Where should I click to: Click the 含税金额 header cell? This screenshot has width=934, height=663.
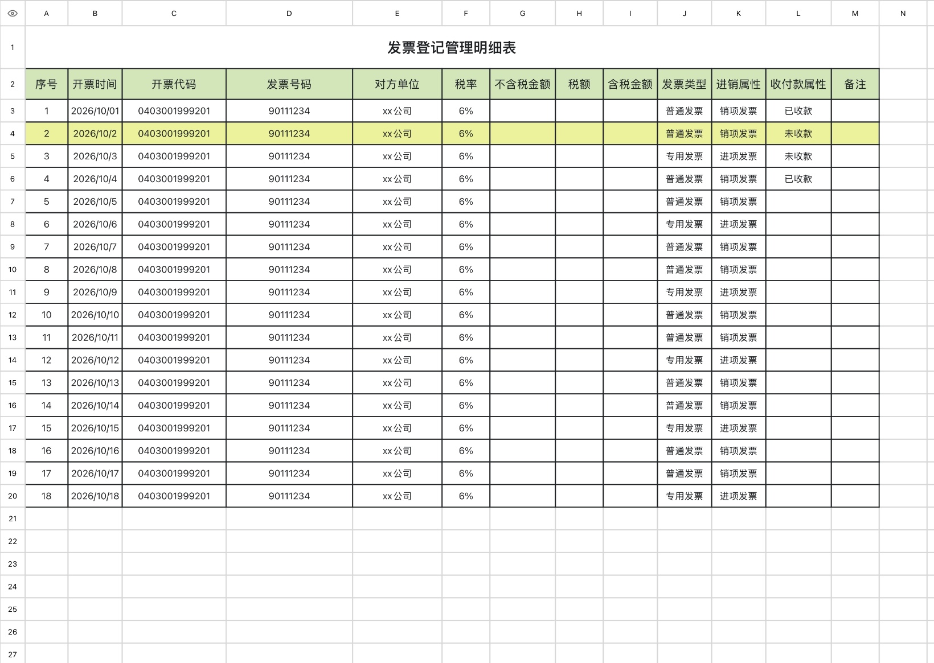point(630,84)
